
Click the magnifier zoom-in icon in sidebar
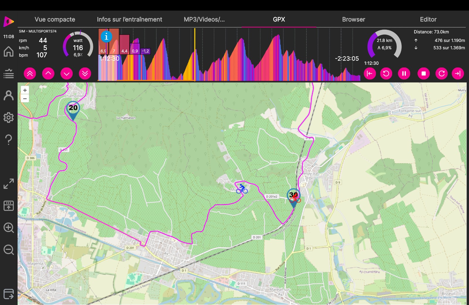point(9,228)
